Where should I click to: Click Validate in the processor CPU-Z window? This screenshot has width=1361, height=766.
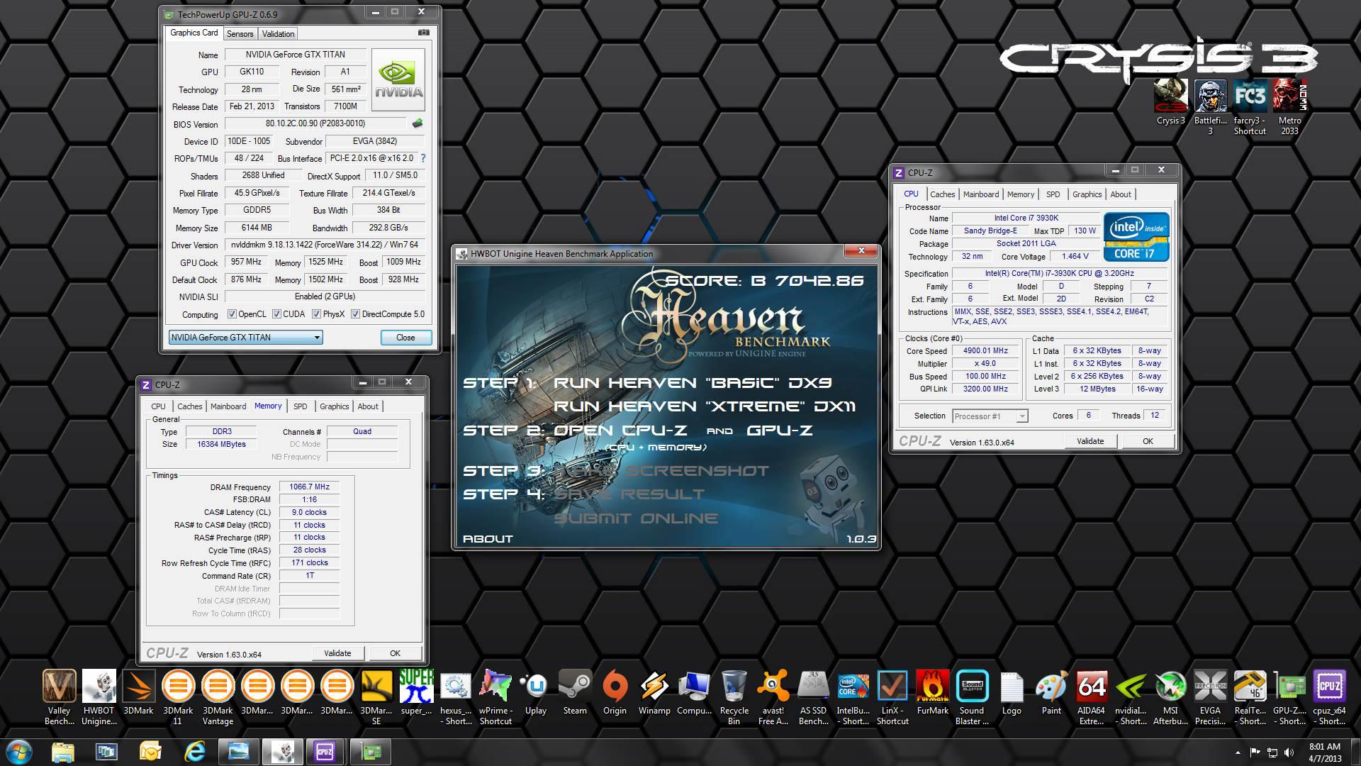(x=1090, y=441)
